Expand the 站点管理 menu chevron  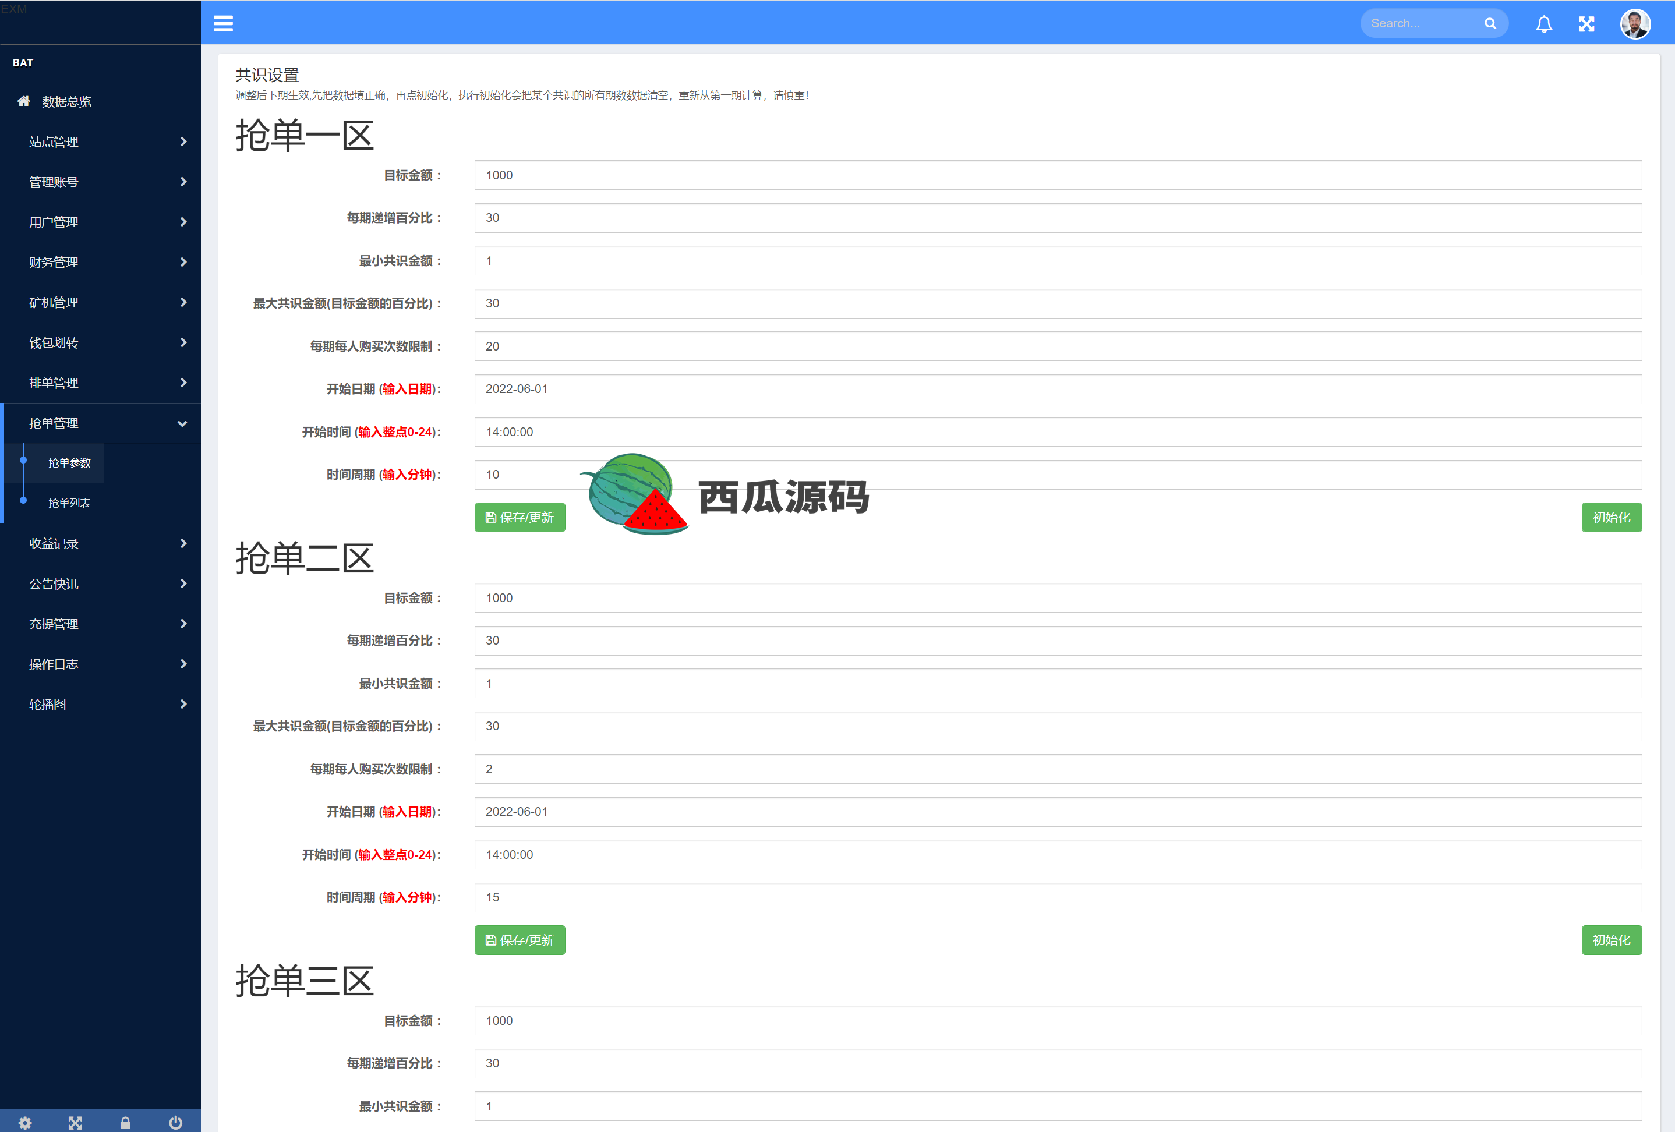[x=183, y=142]
